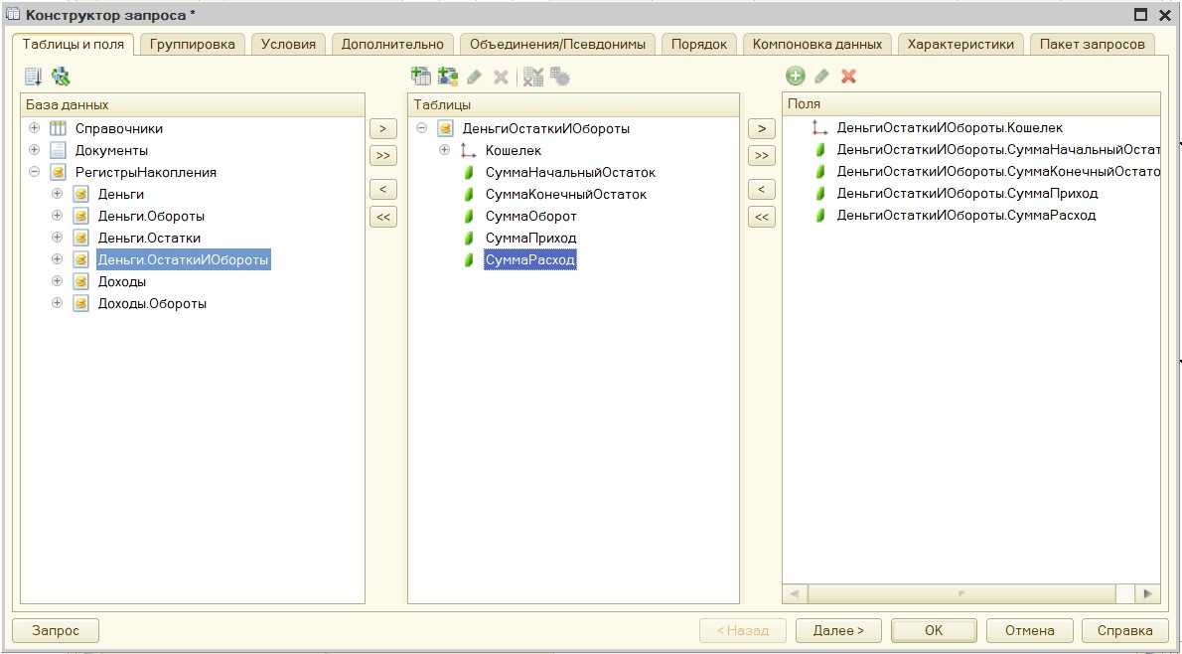Click the maximize window icon
Screen dimensions: 1182x654
pyautogui.click(x=1140, y=15)
